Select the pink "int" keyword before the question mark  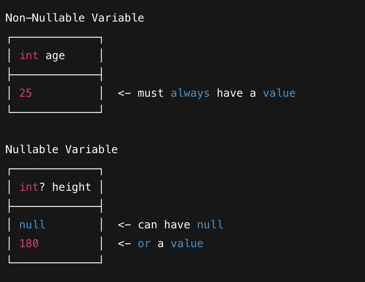click(29, 187)
